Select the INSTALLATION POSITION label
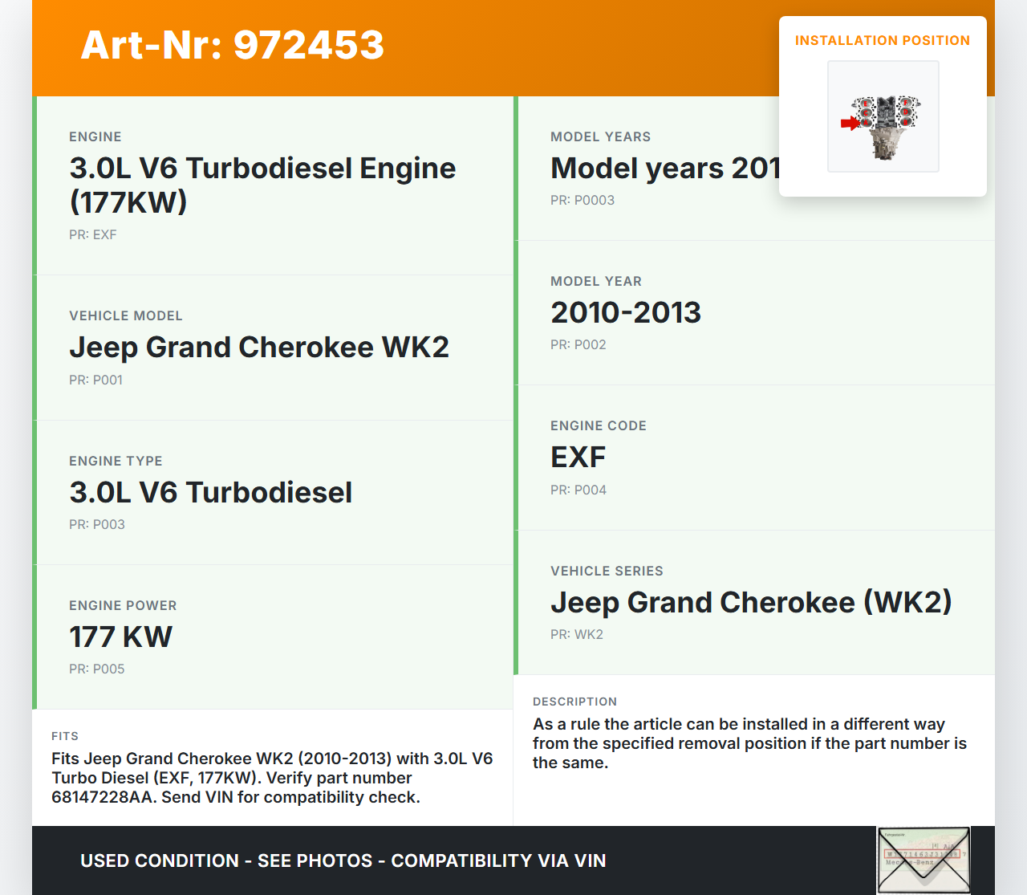1027x895 pixels. [x=882, y=40]
